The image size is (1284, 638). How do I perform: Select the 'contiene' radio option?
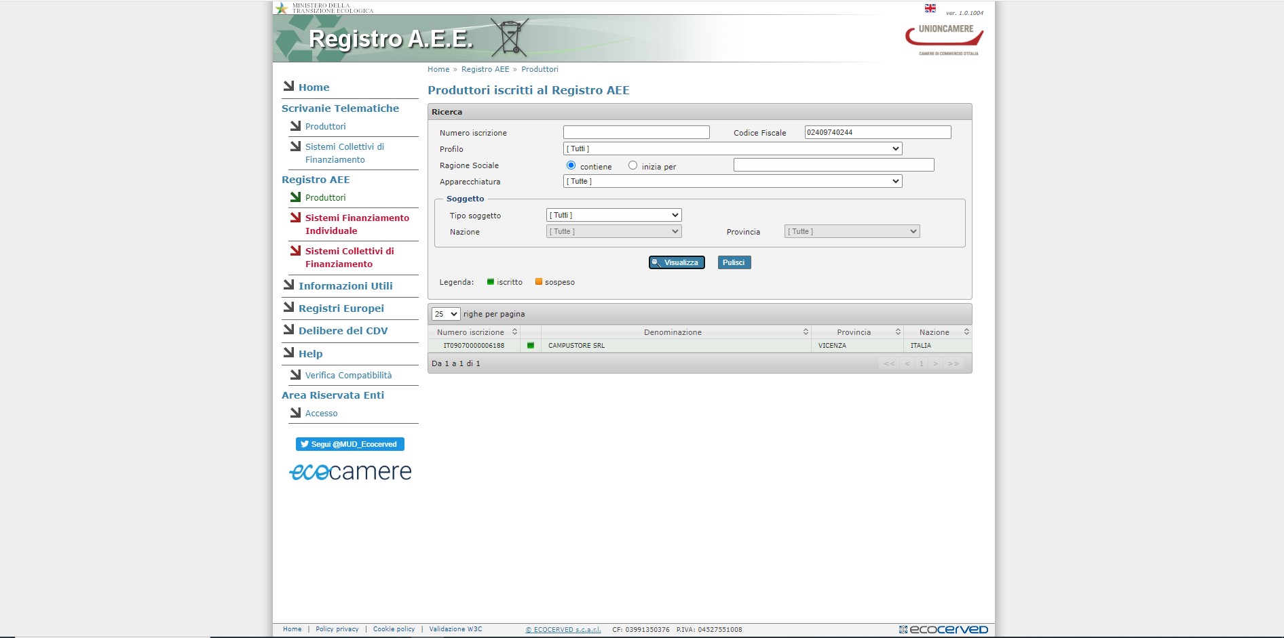pyautogui.click(x=571, y=165)
